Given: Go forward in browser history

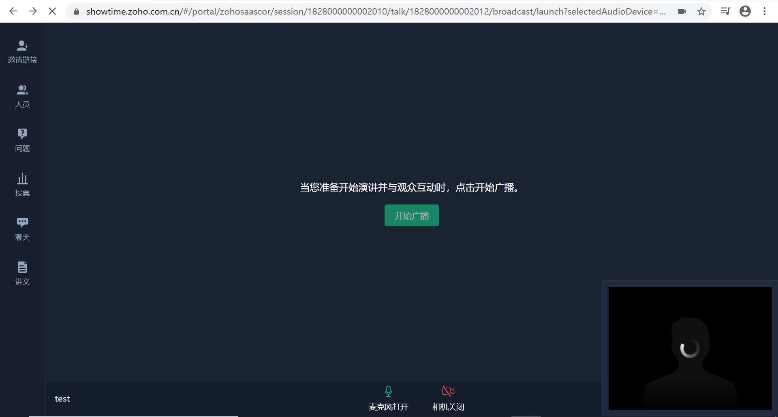Looking at the screenshot, I should 33,11.
